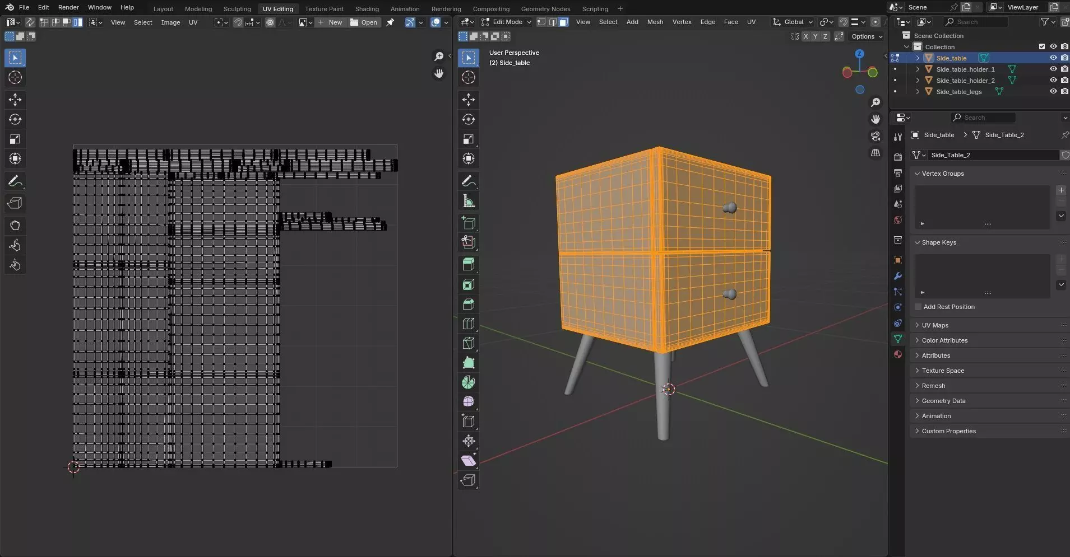Select the Smooth tool
This screenshot has height=557, width=1070.
(x=469, y=402)
